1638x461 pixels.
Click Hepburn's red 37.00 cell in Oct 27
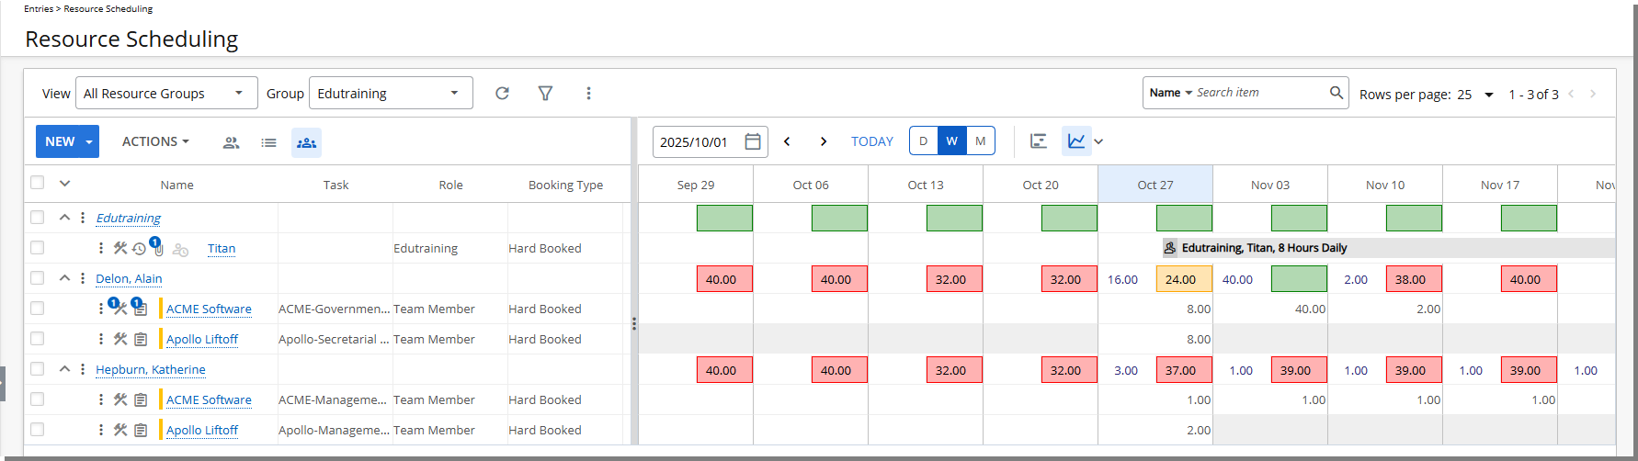pos(1184,370)
